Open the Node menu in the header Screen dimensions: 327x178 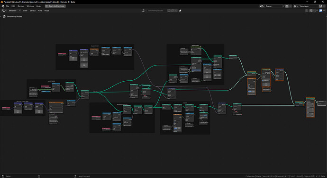[47, 11]
